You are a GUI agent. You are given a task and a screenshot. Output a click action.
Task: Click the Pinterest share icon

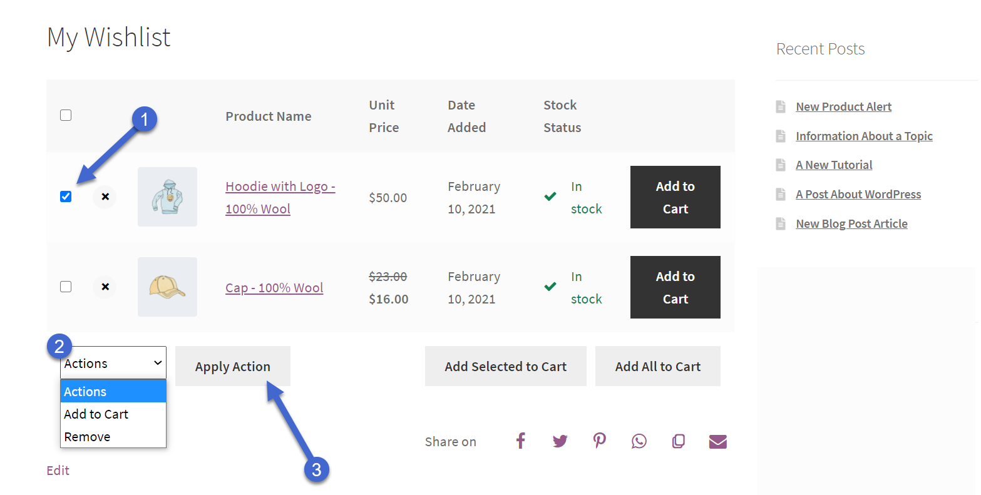tap(600, 441)
